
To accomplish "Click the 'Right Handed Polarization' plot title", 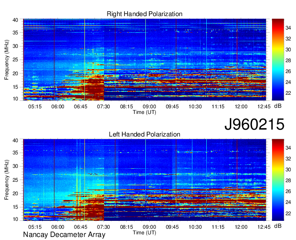I will [145, 14].
